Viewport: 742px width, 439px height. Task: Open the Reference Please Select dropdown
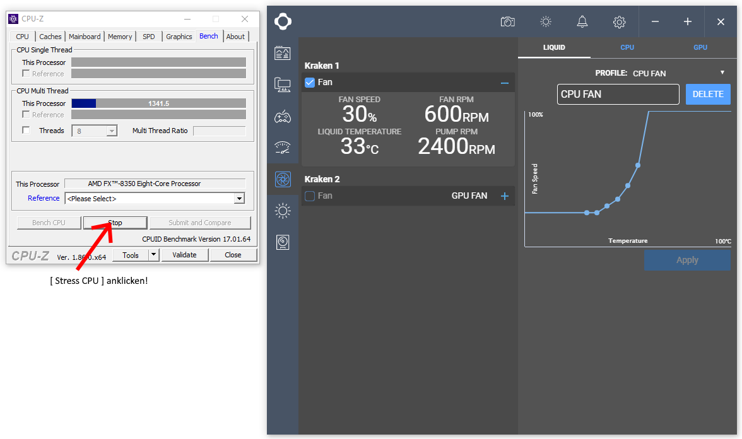coord(240,199)
